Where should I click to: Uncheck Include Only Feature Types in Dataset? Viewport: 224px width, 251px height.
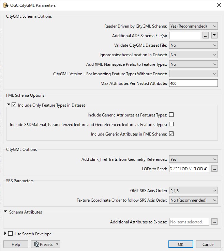(x=14, y=105)
